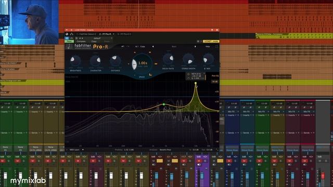The width and height of the screenshot is (333, 187).
Task: Mute the purple highlighted mixer channel
Action: (199, 161)
